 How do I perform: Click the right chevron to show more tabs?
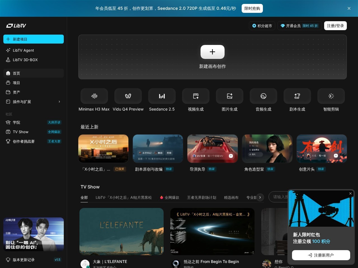point(260,197)
